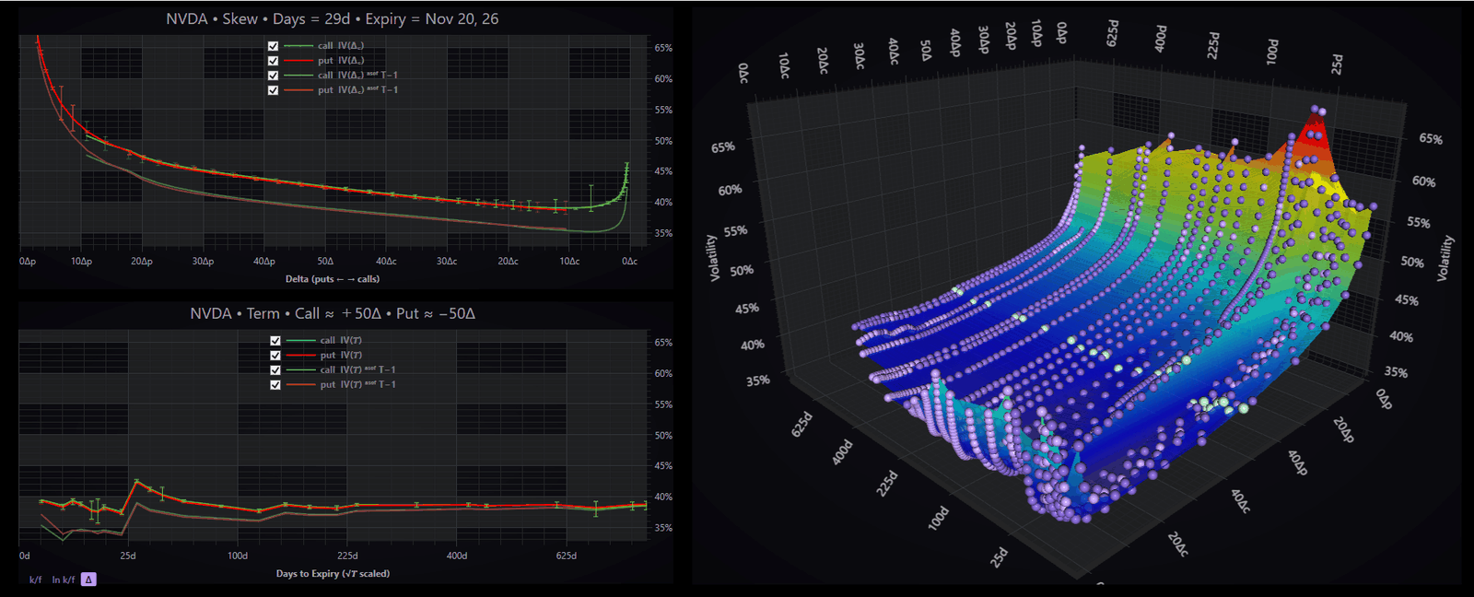Click the 225d tick on term chart x-axis
1474x597 pixels.
click(347, 556)
